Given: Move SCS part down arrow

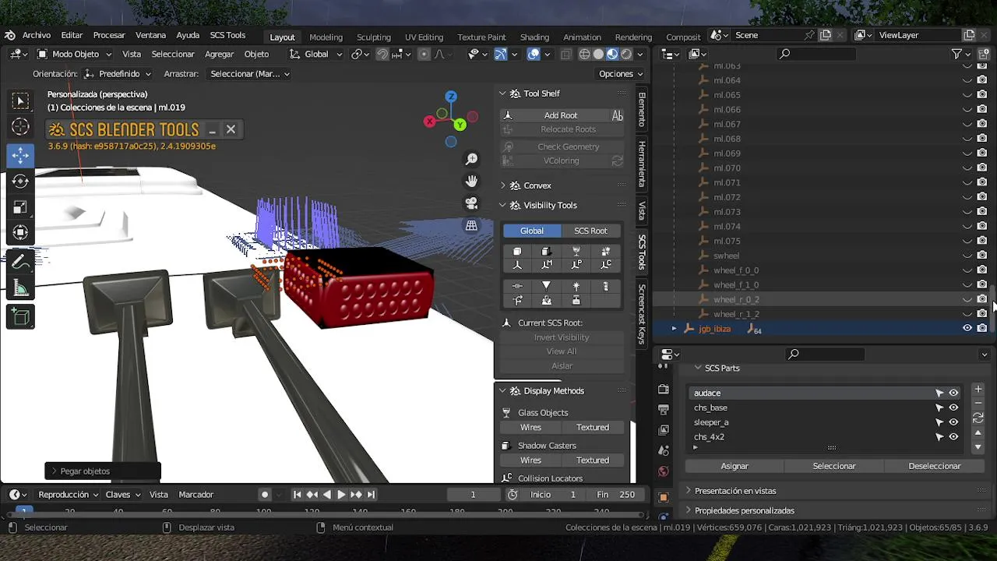Looking at the screenshot, I should click(x=978, y=447).
